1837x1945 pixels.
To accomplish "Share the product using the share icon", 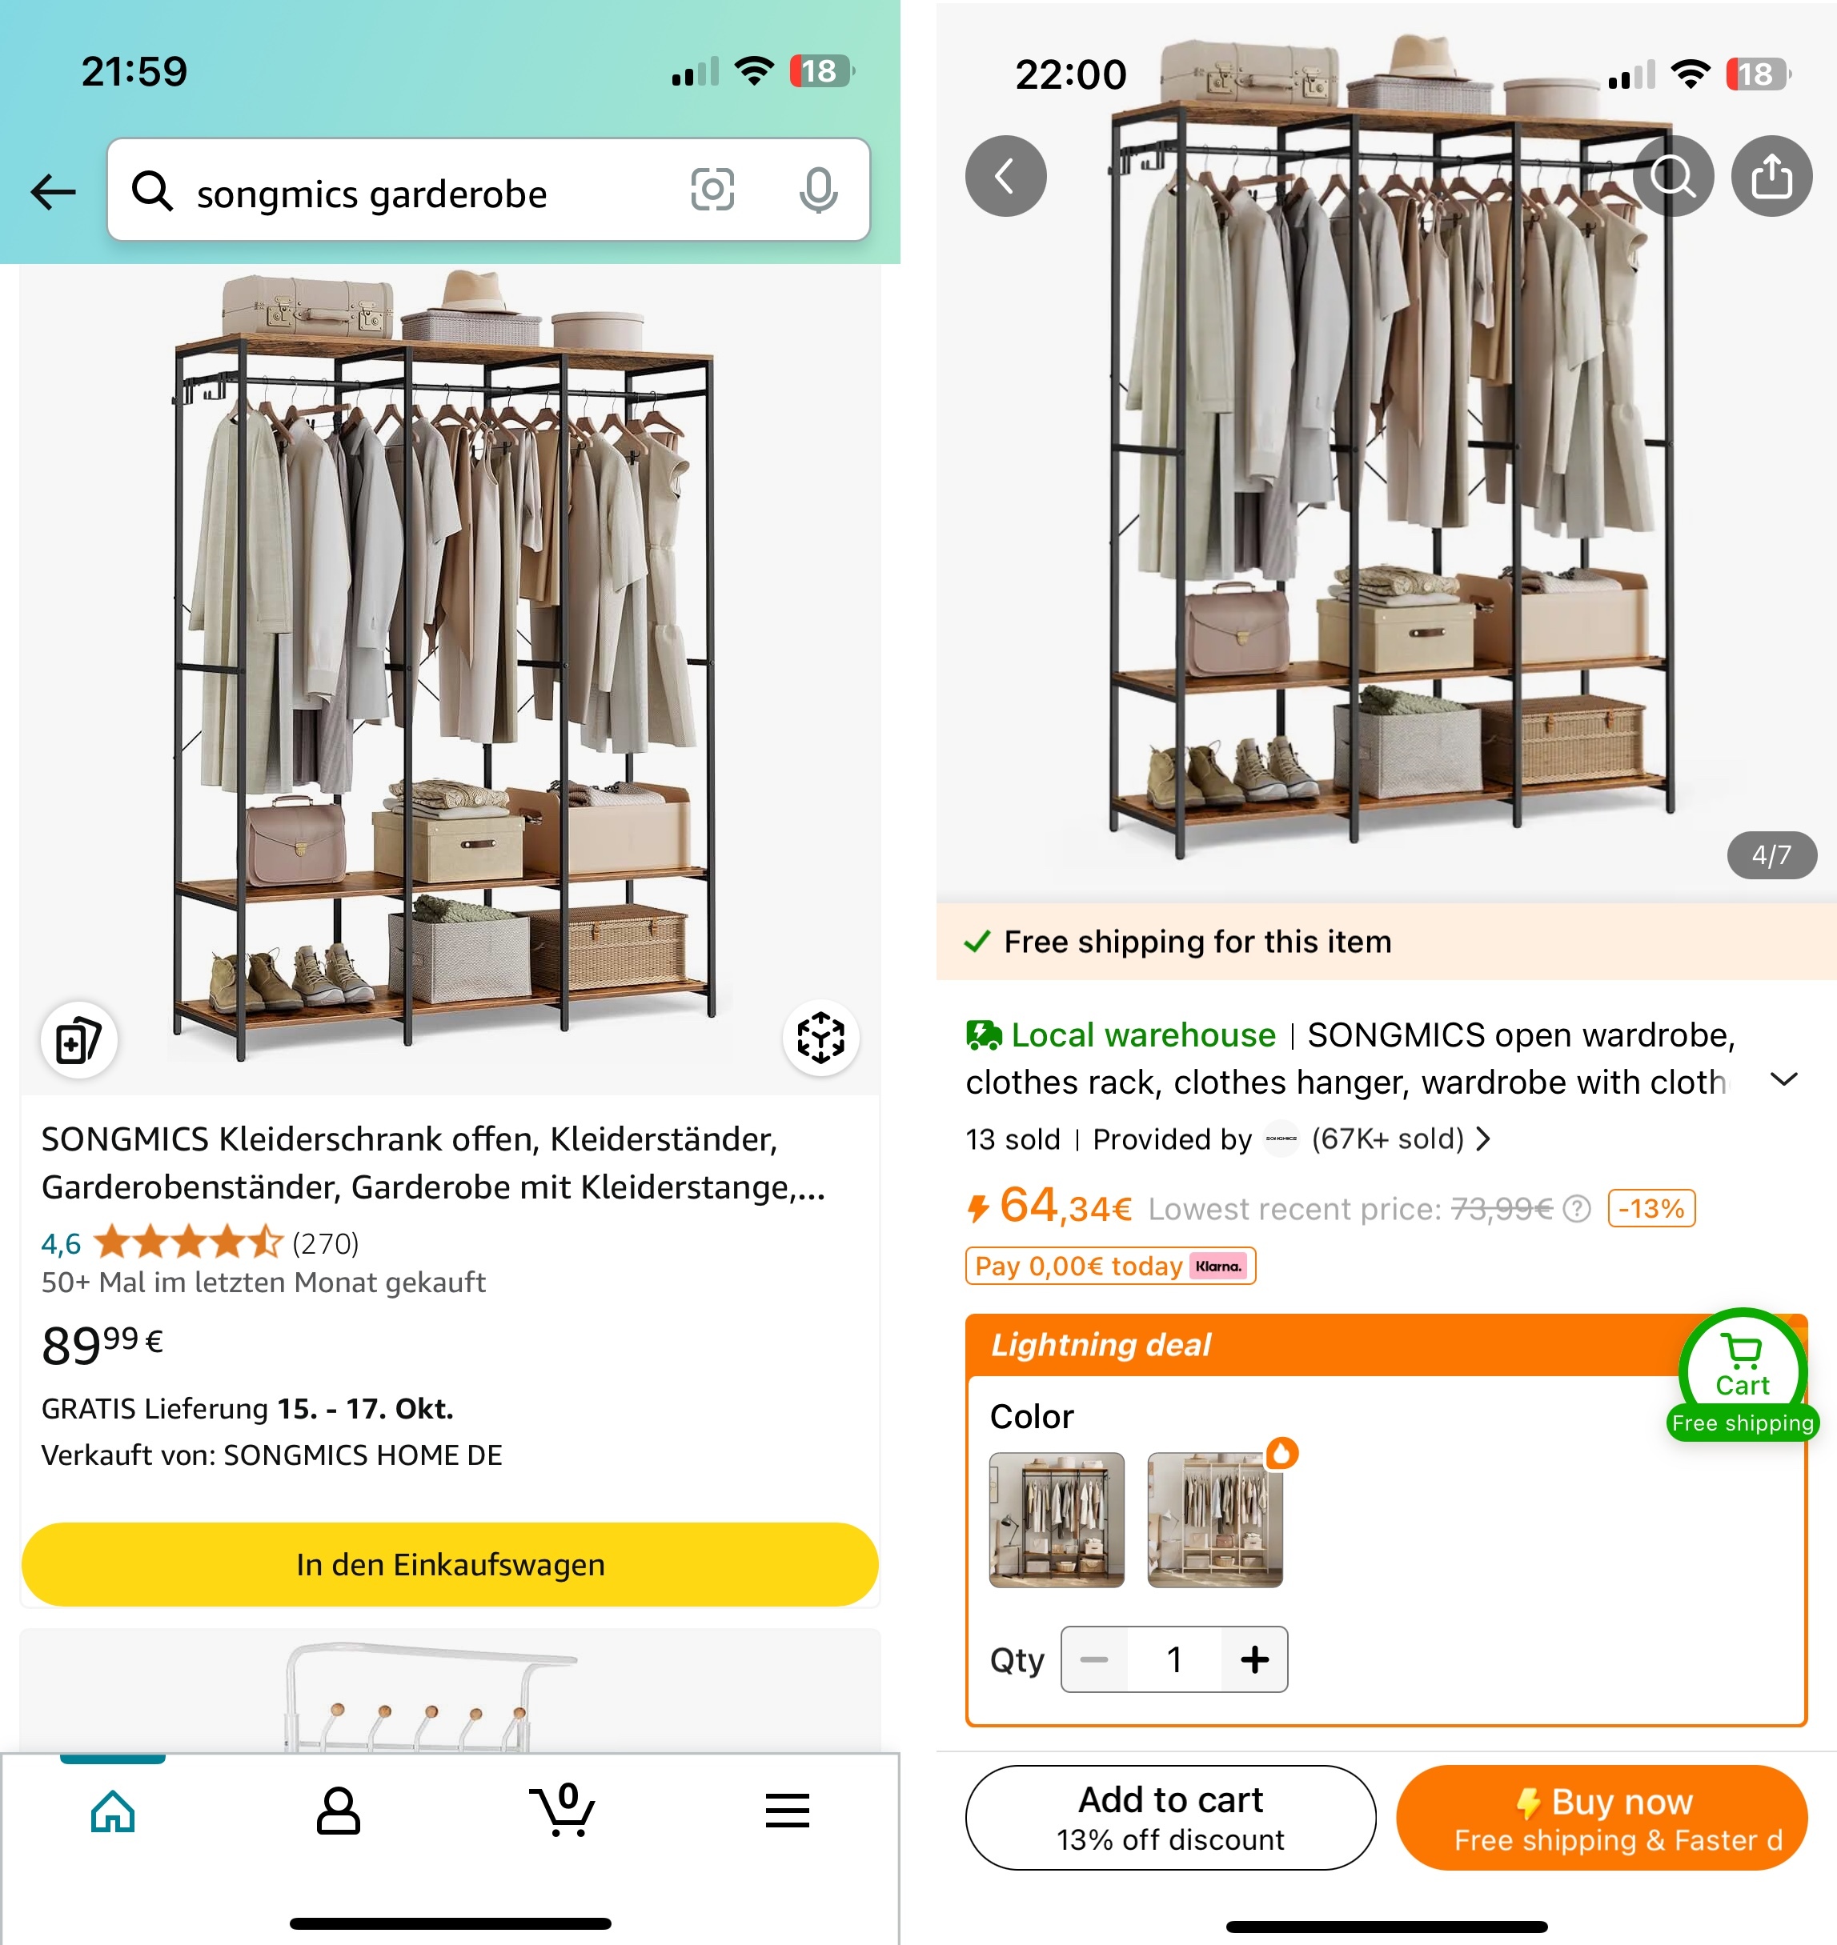I will [x=1771, y=177].
